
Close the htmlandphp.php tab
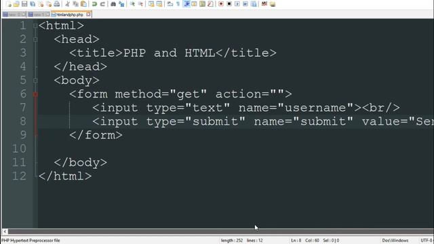coord(88,14)
